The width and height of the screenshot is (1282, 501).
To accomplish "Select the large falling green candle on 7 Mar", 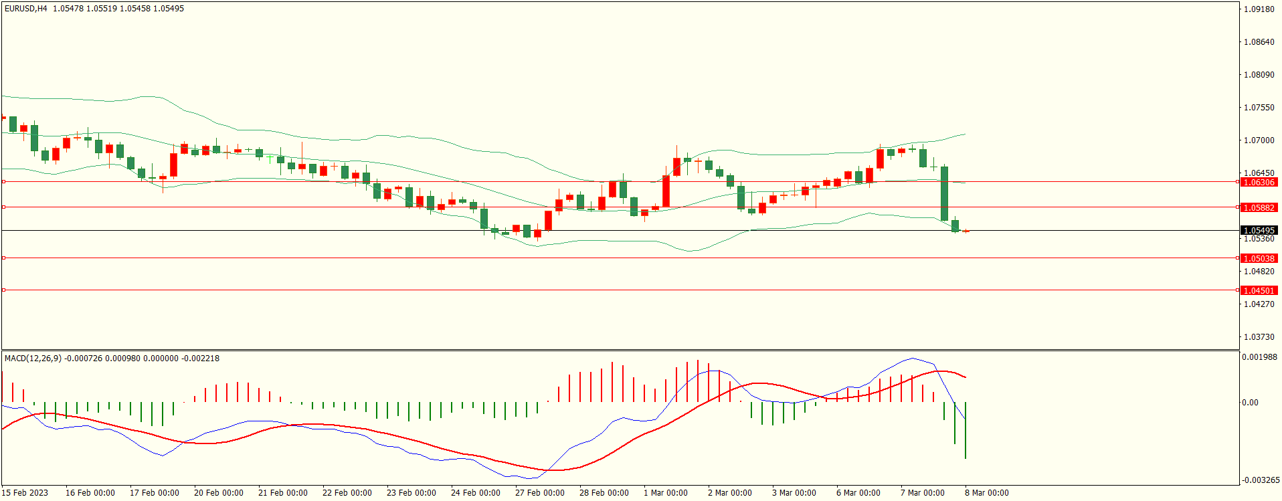I will (944, 193).
